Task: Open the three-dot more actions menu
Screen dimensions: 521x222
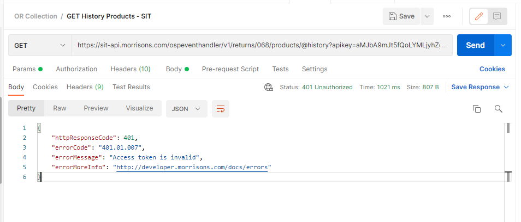Action: pyautogui.click(x=447, y=16)
